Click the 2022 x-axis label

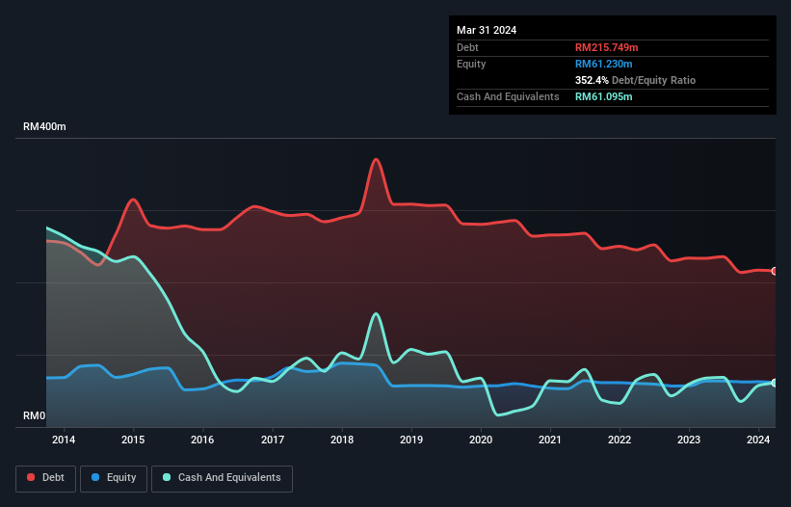click(x=620, y=440)
